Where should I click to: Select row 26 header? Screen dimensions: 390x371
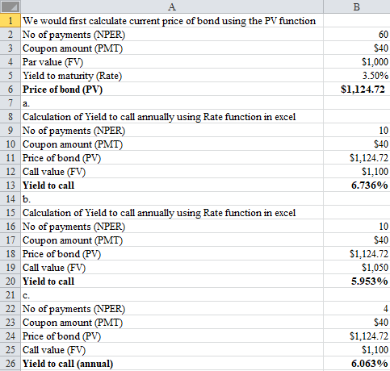point(10,363)
